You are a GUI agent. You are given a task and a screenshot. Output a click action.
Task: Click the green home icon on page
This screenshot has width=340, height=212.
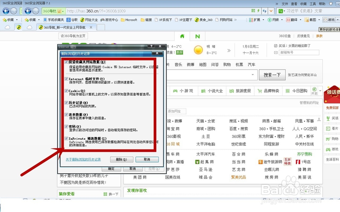(182, 36)
